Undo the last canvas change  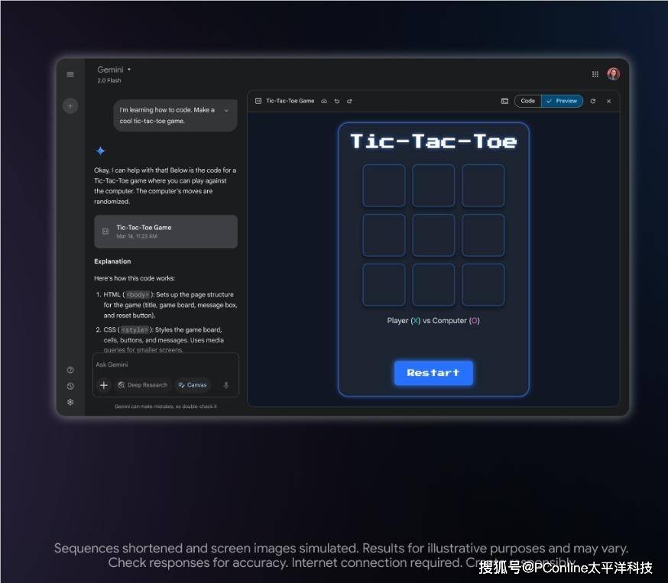337,101
